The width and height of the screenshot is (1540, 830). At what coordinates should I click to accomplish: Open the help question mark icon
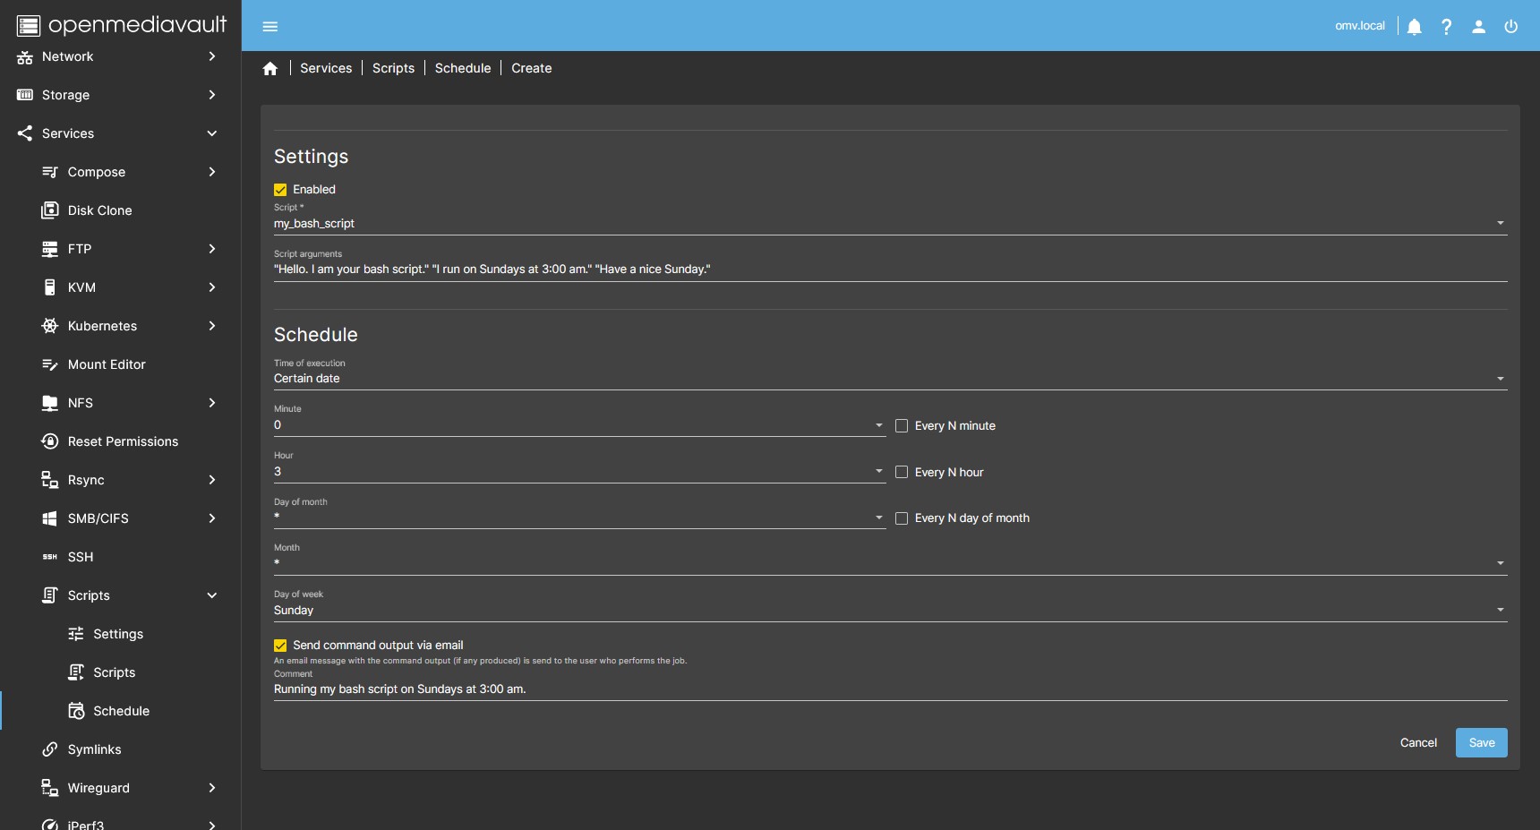tap(1446, 27)
